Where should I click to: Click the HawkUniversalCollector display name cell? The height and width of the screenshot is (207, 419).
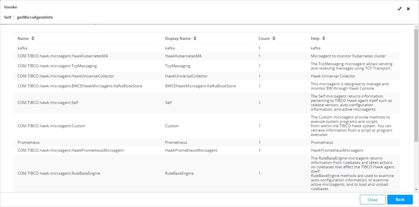point(186,76)
